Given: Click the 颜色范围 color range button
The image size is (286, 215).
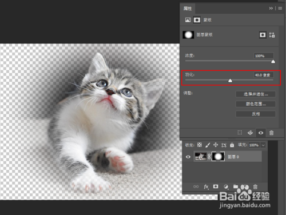Looking at the screenshot, I should (x=256, y=104).
